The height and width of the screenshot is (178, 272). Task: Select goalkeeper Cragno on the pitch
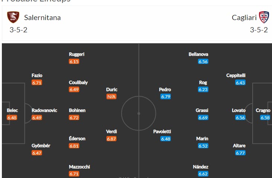pos(263,110)
